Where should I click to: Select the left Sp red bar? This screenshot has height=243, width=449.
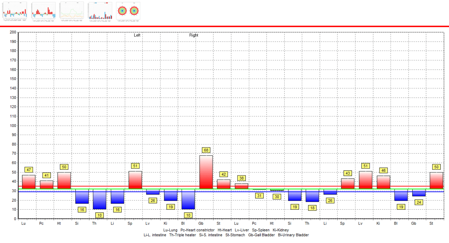click(135, 180)
